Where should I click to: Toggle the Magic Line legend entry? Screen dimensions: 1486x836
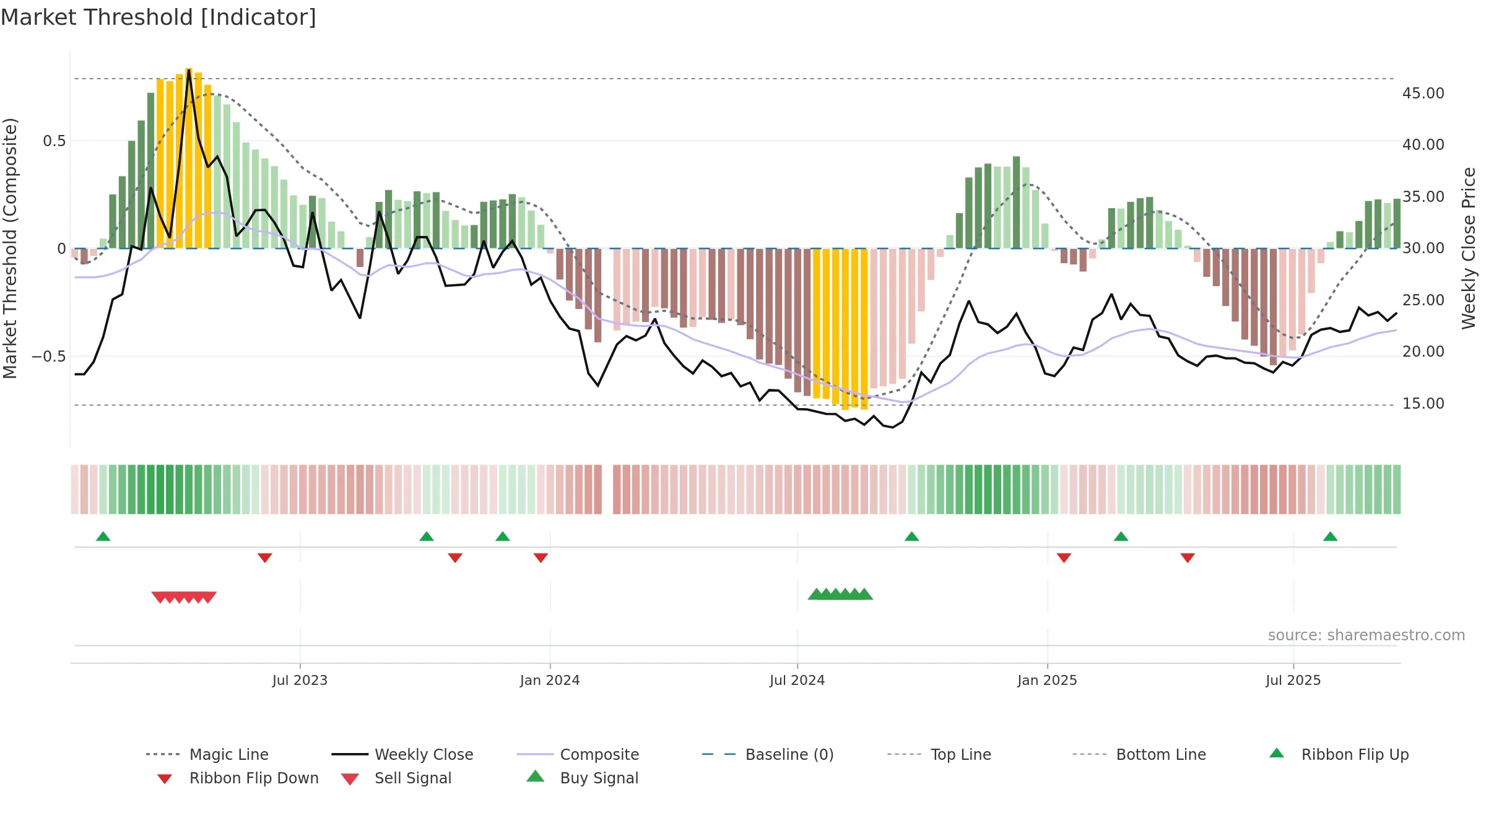click(x=207, y=754)
